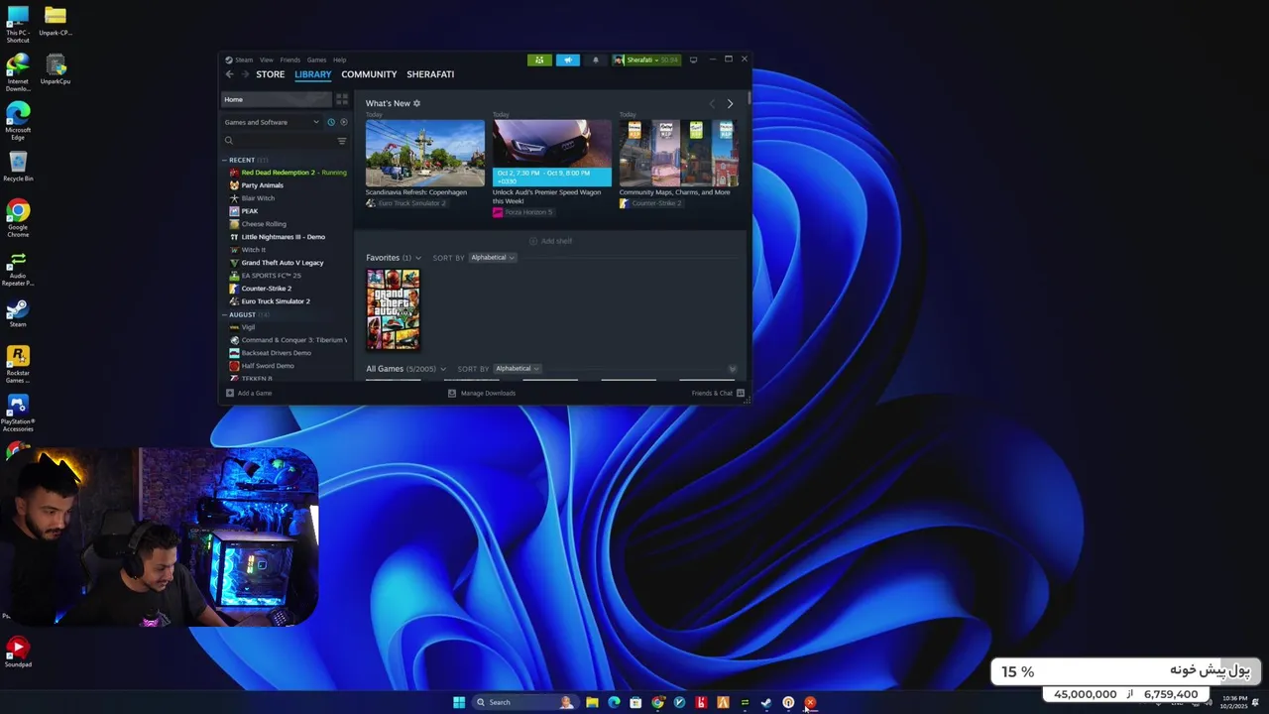
Task: Show previous What's New items arrow
Action: point(711,103)
